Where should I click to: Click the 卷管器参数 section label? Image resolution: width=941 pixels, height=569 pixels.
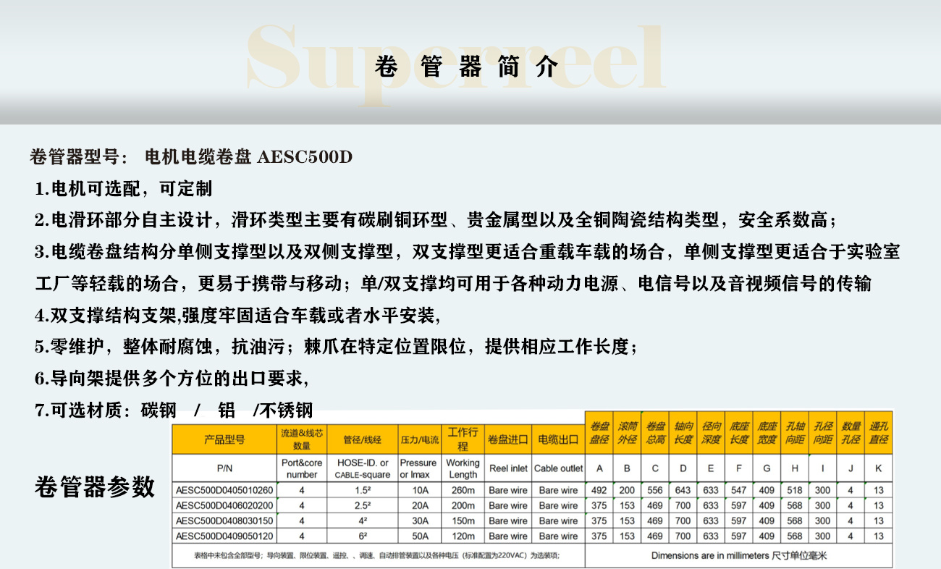[x=95, y=486]
